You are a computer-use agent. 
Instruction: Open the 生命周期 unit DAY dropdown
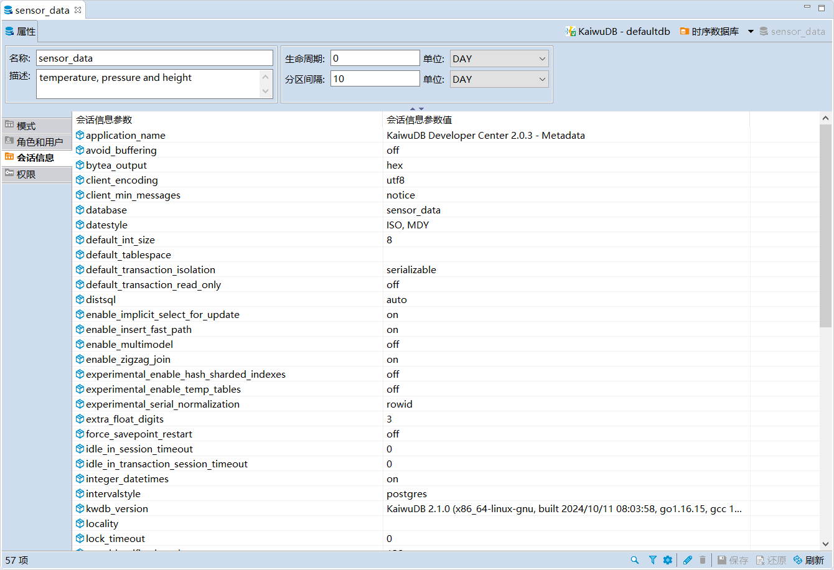[499, 58]
